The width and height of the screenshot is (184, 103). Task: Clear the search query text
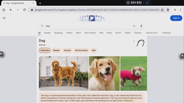(134, 26)
